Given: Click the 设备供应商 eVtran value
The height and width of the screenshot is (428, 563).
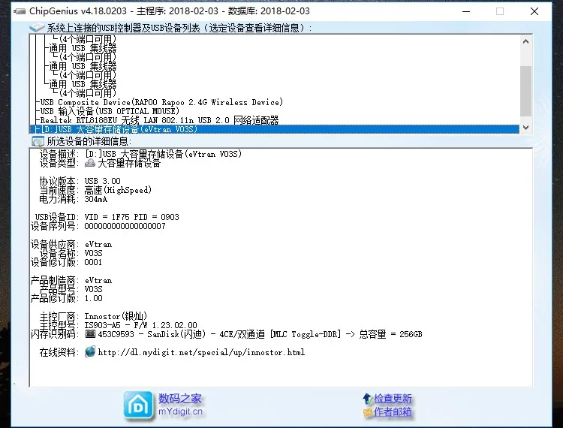Looking at the screenshot, I should pos(98,245).
